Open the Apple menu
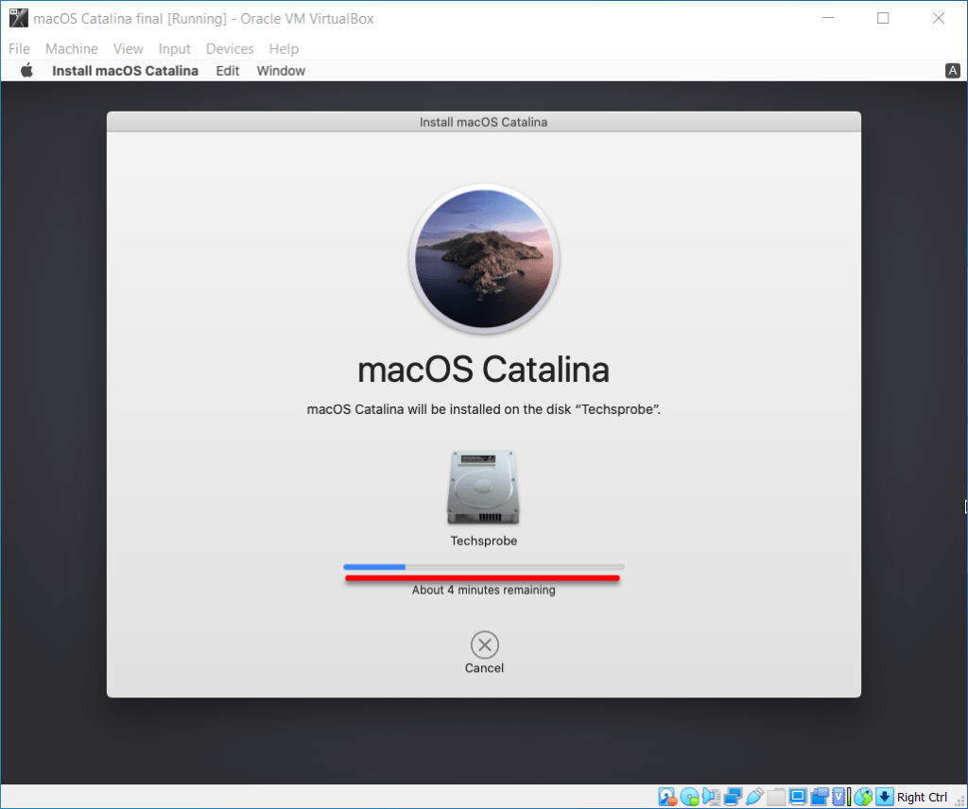968x809 pixels. pyautogui.click(x=26, y=70)
